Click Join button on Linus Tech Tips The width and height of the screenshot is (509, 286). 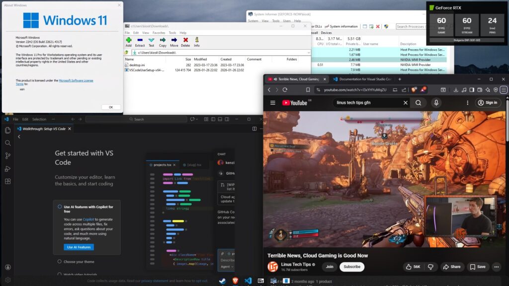tap(330, 267)
